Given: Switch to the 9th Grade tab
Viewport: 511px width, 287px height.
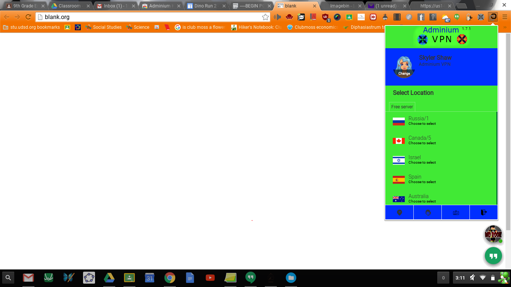Looking at the screenshot, I should [25, 6].
